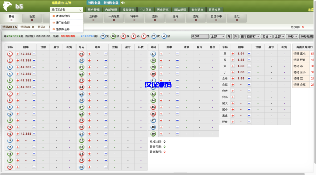316x175 pixels.
Task: Click the minus icon for 尾大 row
Action: 249,104
